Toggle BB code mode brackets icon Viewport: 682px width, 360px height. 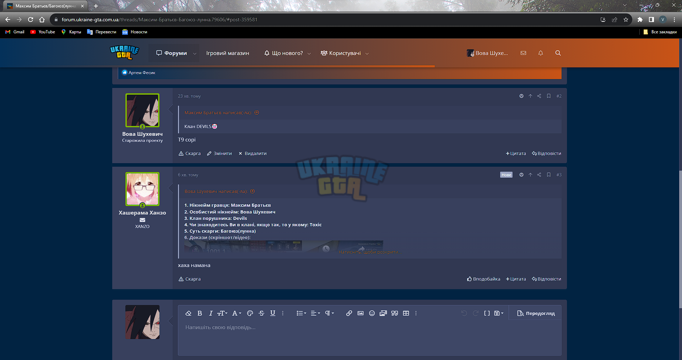487,313
